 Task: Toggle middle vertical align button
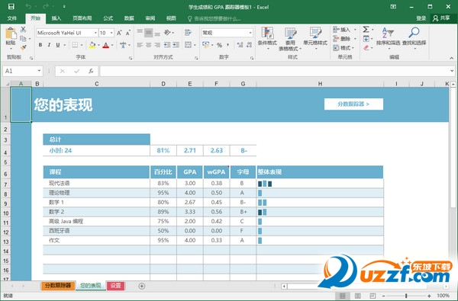pos(149,33)
